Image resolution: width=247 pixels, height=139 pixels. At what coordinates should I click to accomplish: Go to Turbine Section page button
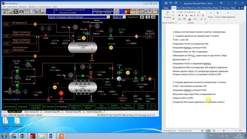pyautogui.click(x=141, y=107)
